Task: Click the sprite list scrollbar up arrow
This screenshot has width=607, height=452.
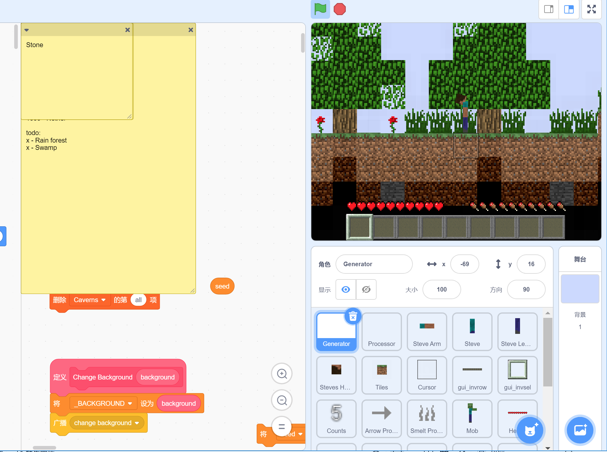Action: (548, 313)
